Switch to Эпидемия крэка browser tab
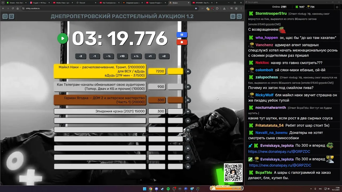342x192 pixels. tap(132, 3)
